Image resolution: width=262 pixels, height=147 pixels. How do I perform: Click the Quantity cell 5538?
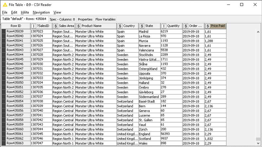(171, 50)
